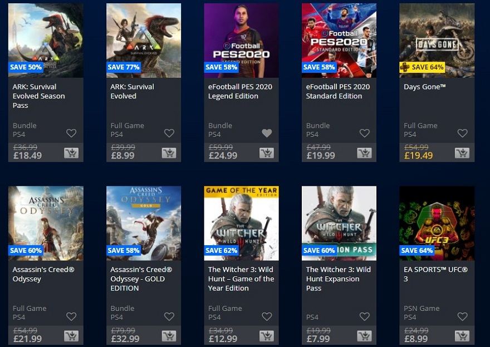Screen dimensions: 490x347
Task: Add EA SPORTS UFC 3 to cart
Action: [x=462, y=336]
